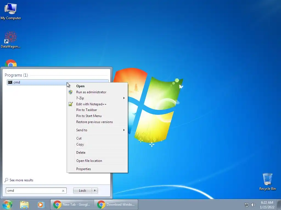
Task: Click the Lock button
Action: coord(82,191)
